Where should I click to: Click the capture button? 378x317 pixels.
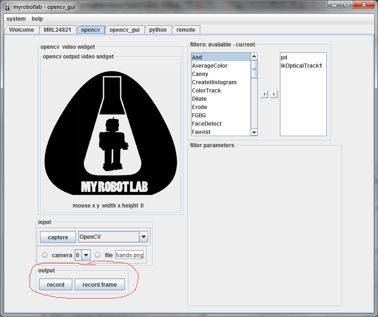click(x=58, y=237)
